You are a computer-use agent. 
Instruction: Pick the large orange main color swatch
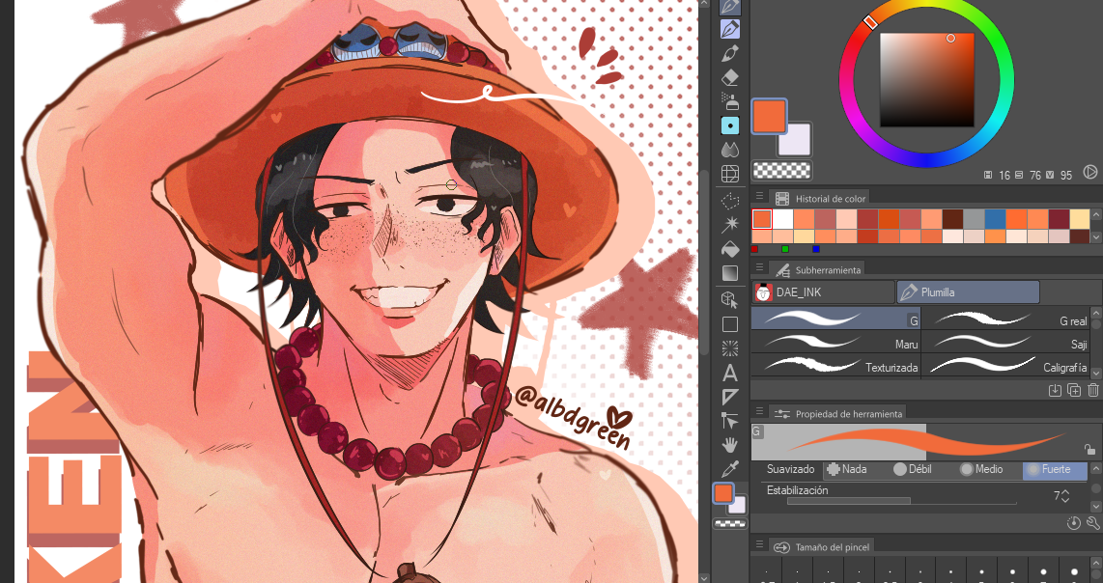point(769,116)
